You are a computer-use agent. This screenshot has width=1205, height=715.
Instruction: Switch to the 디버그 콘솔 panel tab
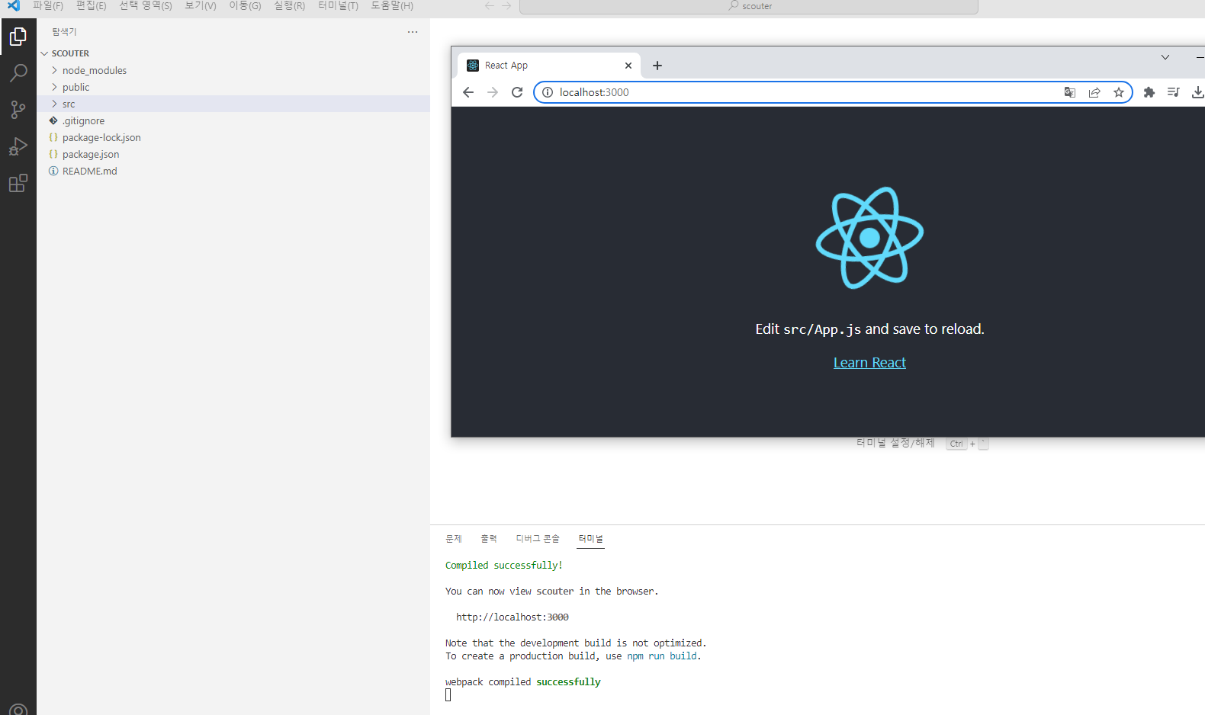pyautogui.click(x=538, y=539)
